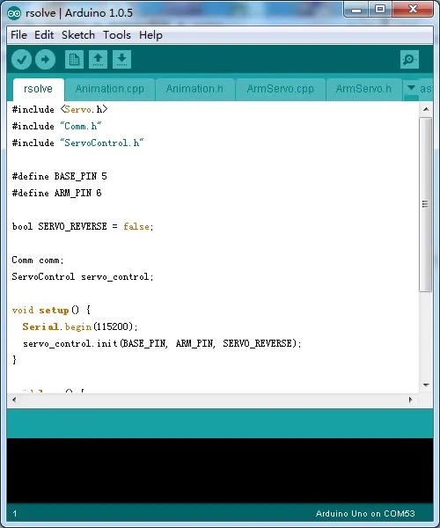Switch to the Animation.cpp tab
This screenshot has width=440, height=528.
pyautogui.click(x=110, y=89)
